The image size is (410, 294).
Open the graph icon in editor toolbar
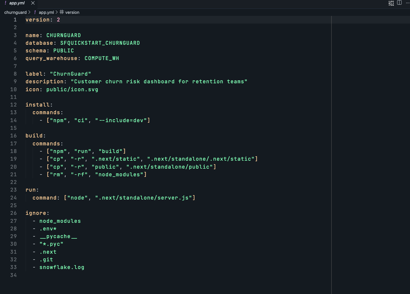[x=391, y=3]
